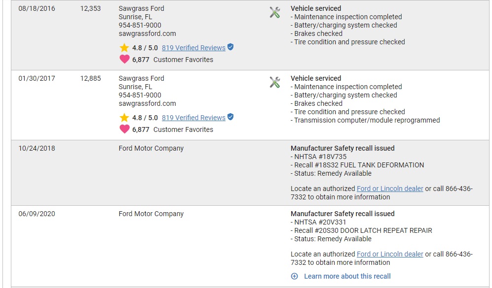The height and width of the screenshot is (288, 492).
Task: Click gold star rating in 01/30/2017 entry
Action: click(x=124, y=118)
